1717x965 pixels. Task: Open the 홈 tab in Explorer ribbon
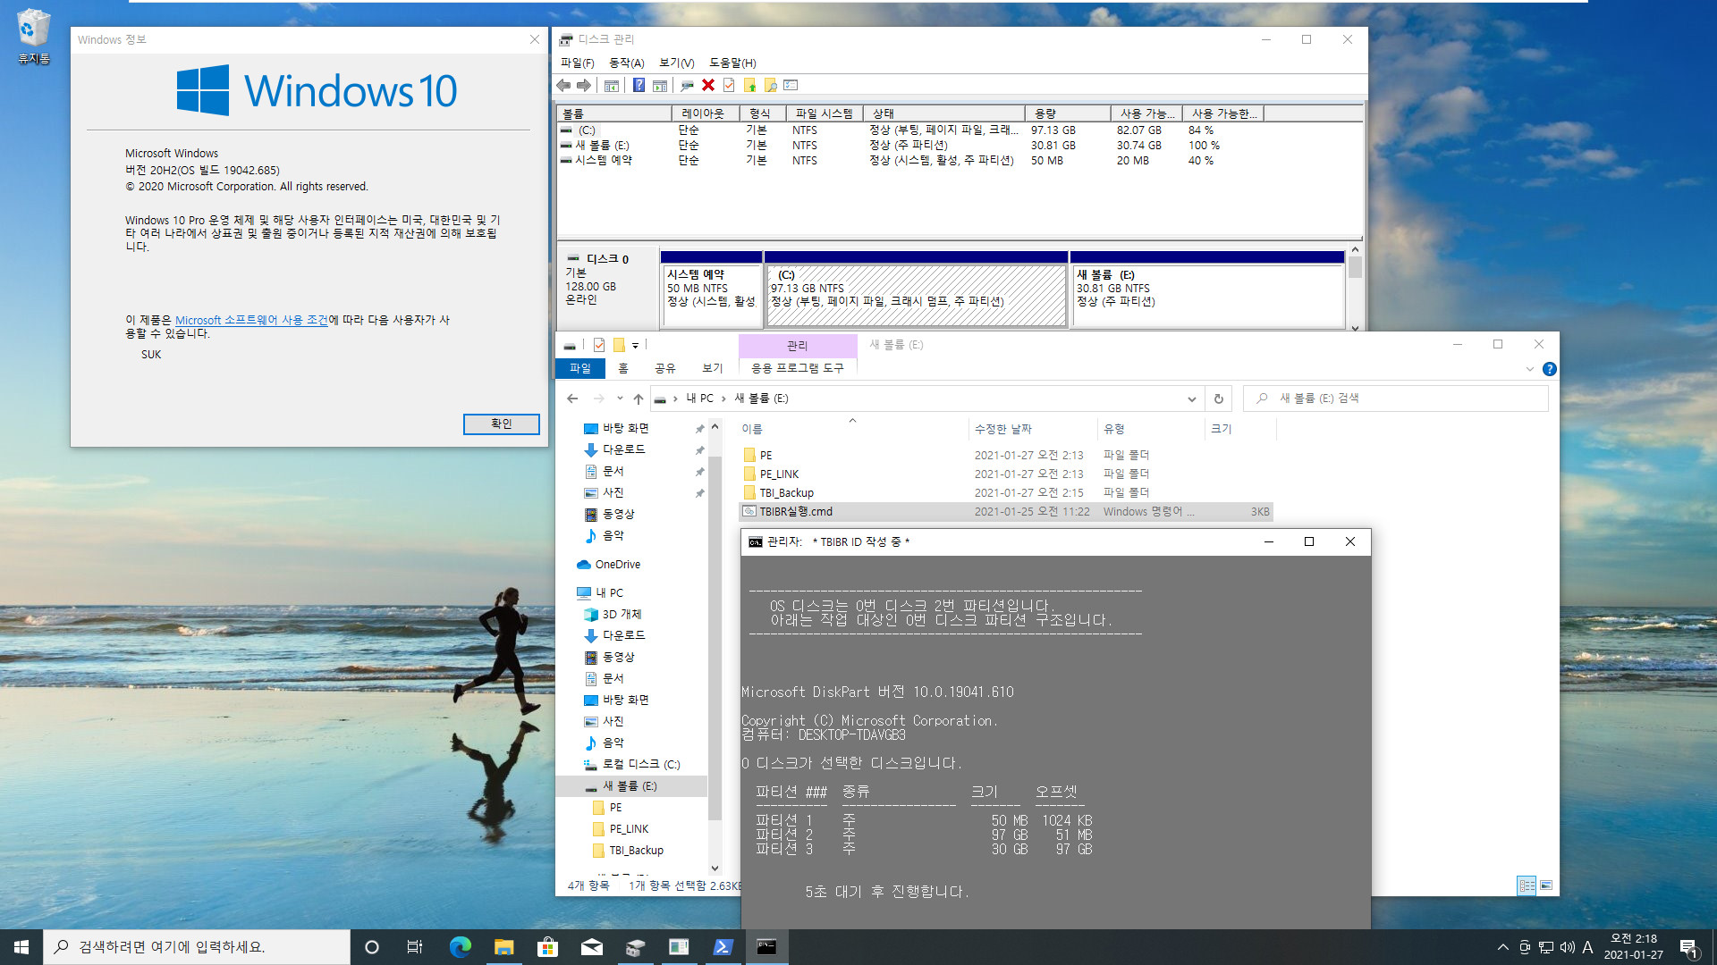[x=623, y=368]
